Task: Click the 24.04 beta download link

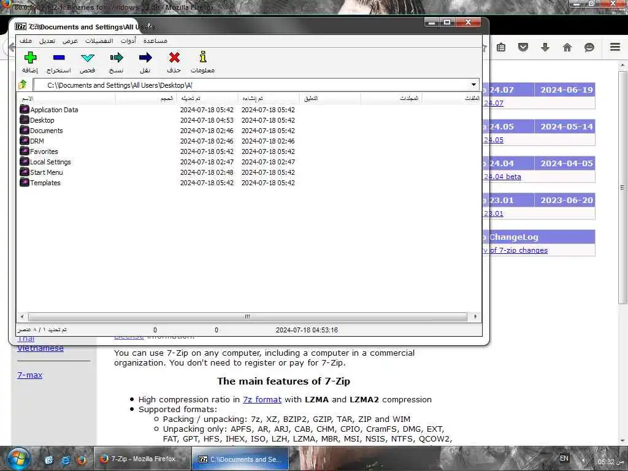Action: (x=502, y=177)
